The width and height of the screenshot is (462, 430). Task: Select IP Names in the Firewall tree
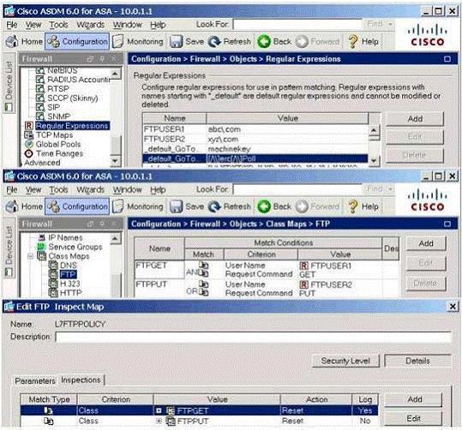tap(65, 237)
